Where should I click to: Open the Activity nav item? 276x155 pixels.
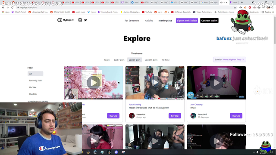(x=149, y=21)
